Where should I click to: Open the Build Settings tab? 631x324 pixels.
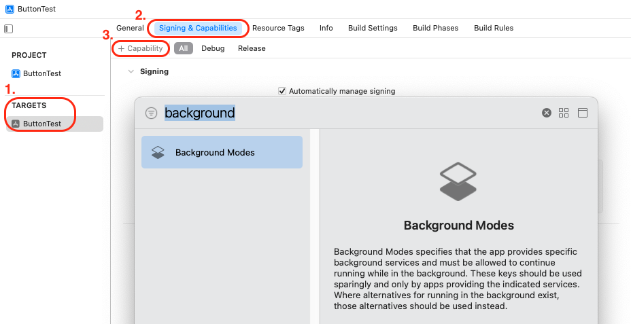point(373,28)
